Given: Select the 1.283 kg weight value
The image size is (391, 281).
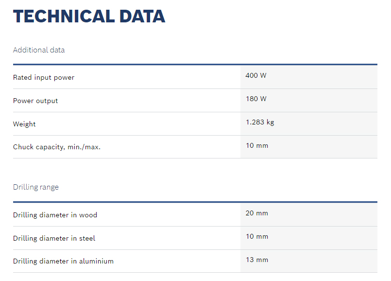Looking at the screenshot, I should click(x=260, y=122).
